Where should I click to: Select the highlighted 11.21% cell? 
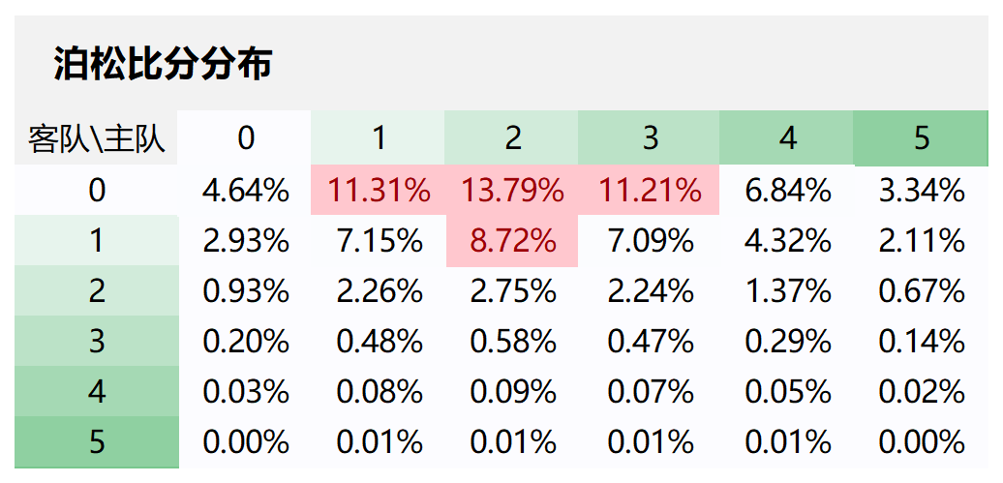click(649, 191)
